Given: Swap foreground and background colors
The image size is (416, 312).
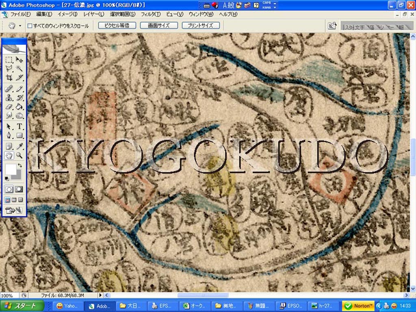Looking at the screenshot, I should 19,166.
